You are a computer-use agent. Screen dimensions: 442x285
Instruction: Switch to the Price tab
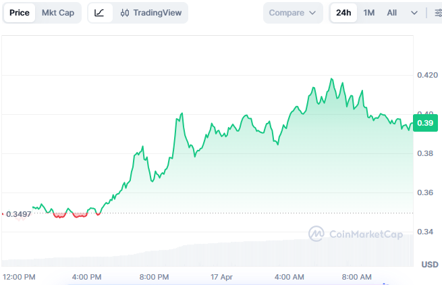(18, 13)
